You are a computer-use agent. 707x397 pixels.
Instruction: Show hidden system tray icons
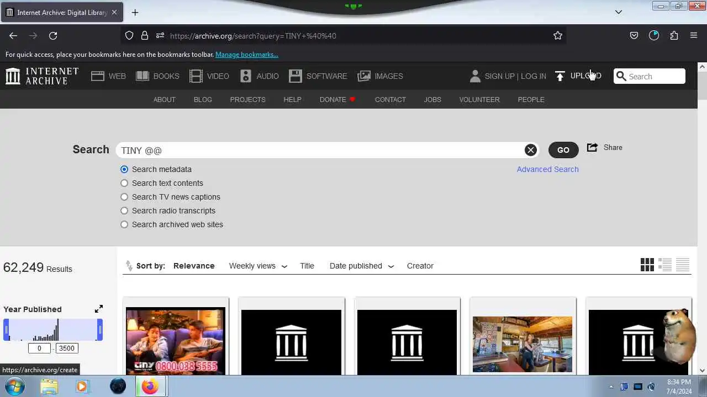click(x=611, y=387)
